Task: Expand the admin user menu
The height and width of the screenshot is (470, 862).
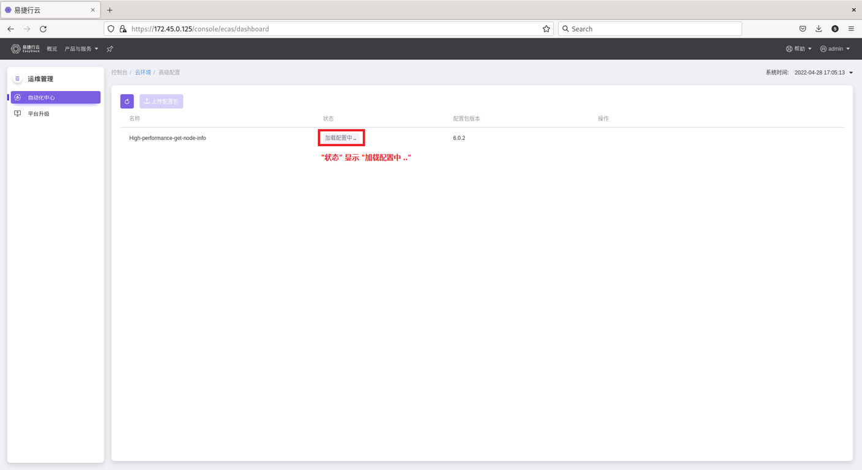Action: pyautogui.click(x=835, y=49)
